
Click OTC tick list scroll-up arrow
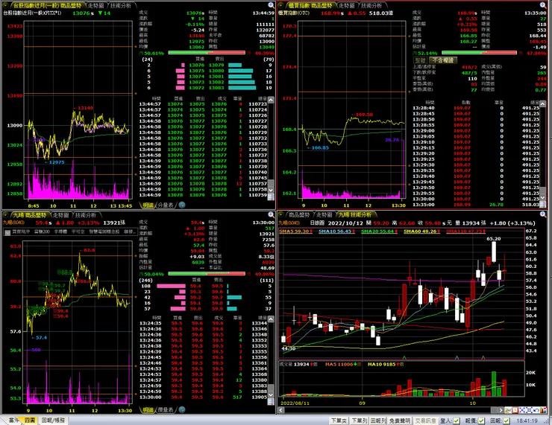543,104
